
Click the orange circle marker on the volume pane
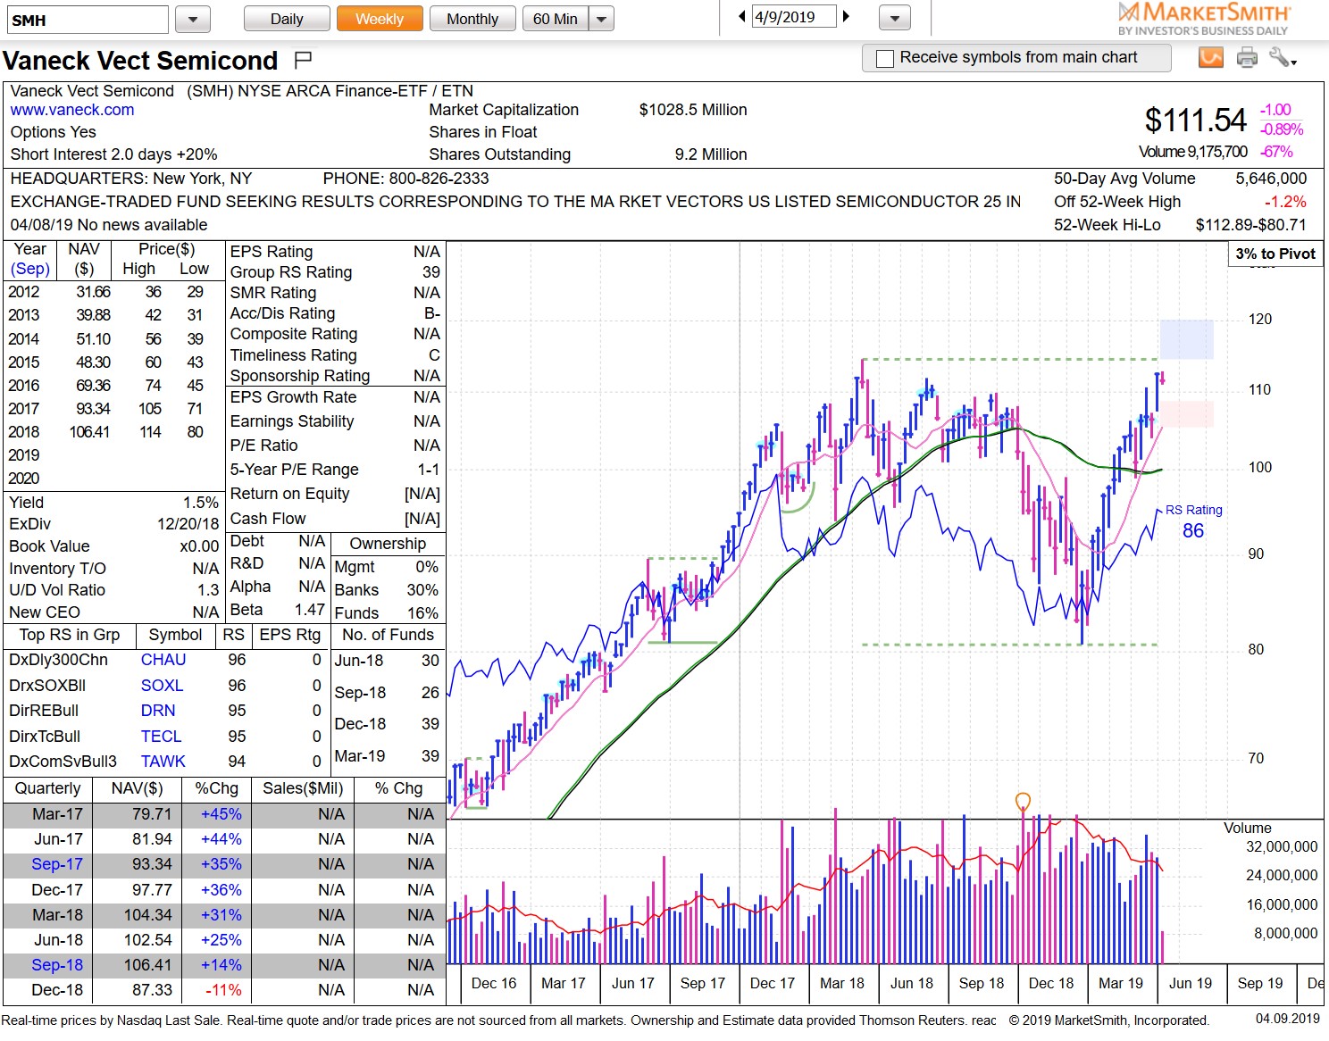[x=1024, y=803]
